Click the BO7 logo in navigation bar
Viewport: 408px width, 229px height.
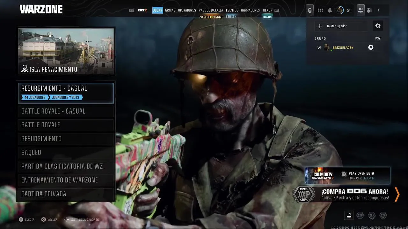coord(142,10)
